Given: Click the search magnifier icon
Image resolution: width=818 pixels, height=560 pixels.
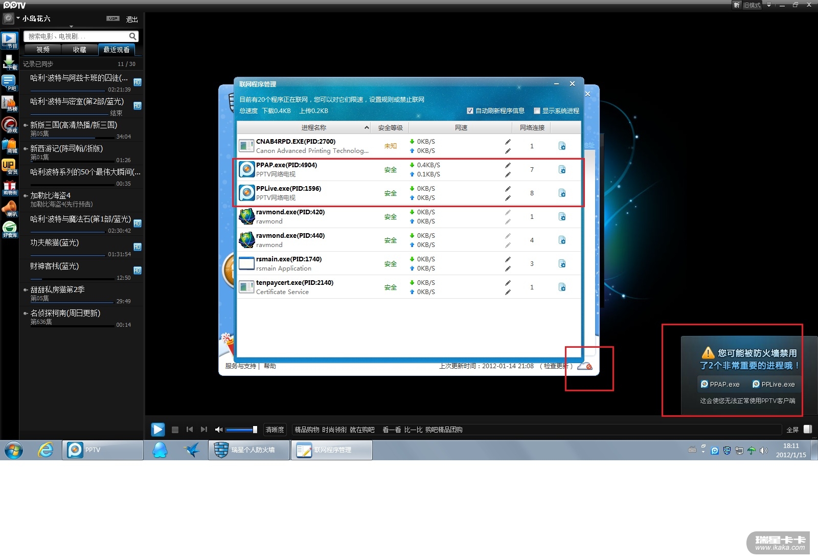Looking at the screenshot, I should [132, 36].
